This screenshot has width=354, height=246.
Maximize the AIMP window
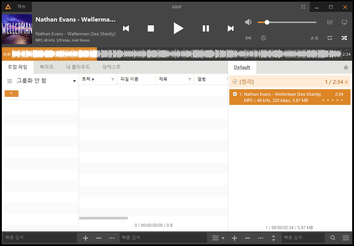pos(331,7)
